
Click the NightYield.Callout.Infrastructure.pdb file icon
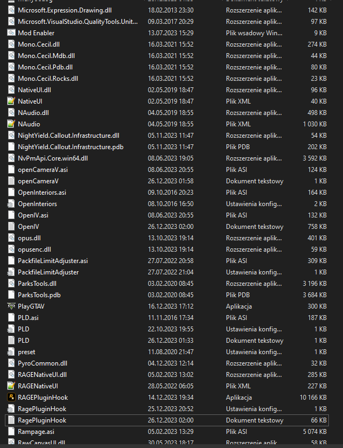(11, 147)
